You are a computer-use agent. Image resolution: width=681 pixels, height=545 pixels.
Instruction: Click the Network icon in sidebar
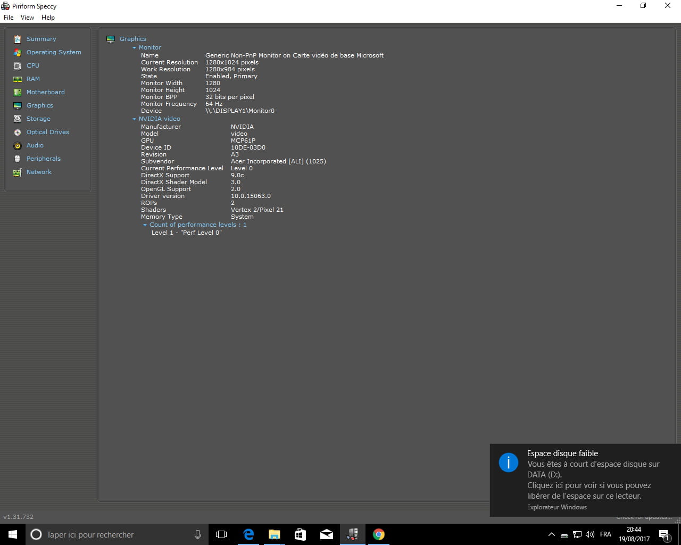[18, 172]
